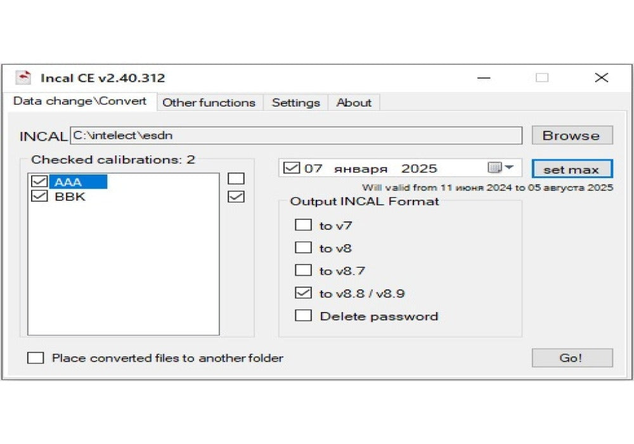Viewport: 634px width, 444px height.
Task: Enable the to v7 output format
Action: pos(304,225)
